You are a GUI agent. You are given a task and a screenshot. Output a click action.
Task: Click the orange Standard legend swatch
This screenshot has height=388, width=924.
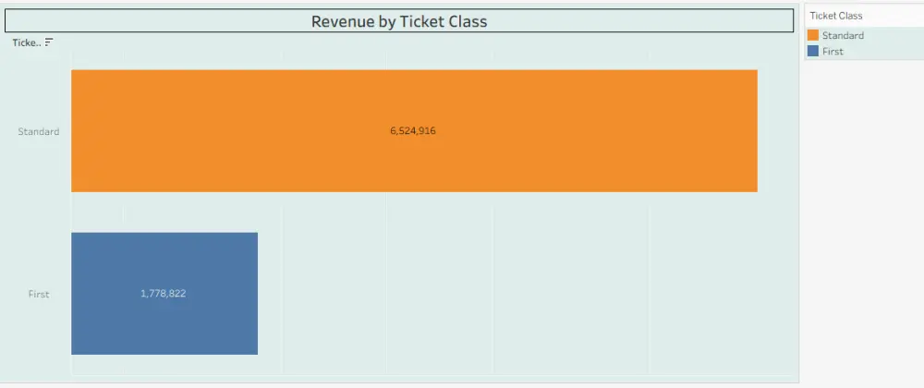tap(813, 35)
